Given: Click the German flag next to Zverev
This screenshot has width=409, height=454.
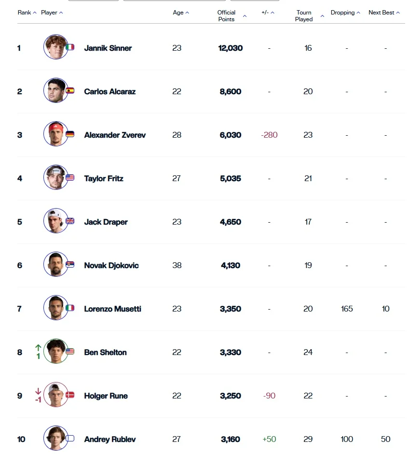Looking at the screenshot, I should pyautogui.click(x=70, y=134).
